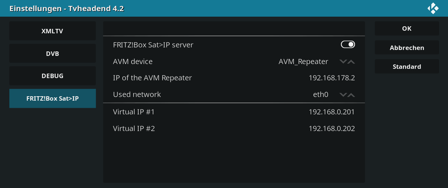This screenshot has height=188, width=448.
Task: Confirm settings with the OK button
Action: 407,28
